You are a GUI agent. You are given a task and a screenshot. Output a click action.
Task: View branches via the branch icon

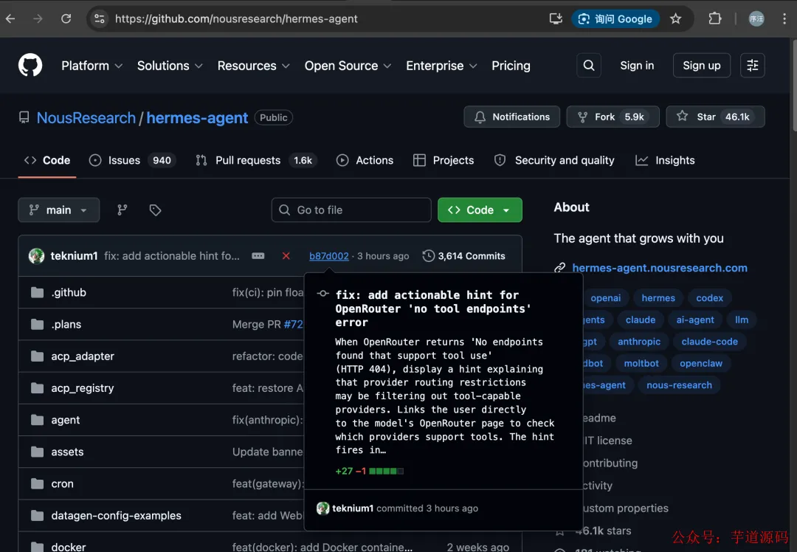pos(123,210)
